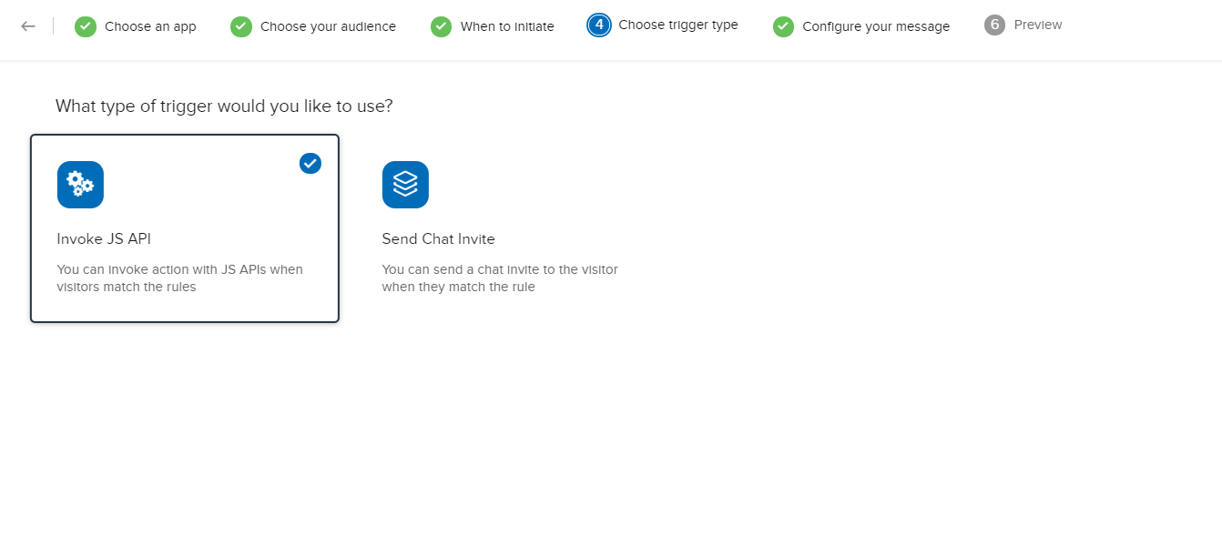Open the Choose your audience step

pyautogui.click(x=313, y=26)
